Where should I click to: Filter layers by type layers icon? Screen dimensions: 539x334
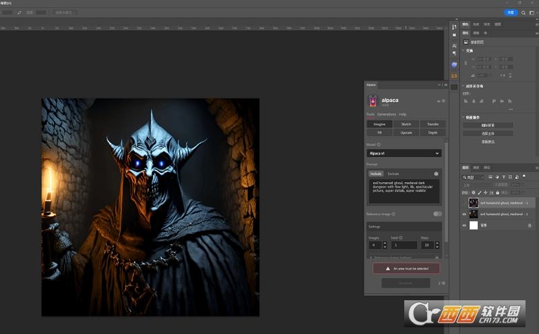pos(503,177)
